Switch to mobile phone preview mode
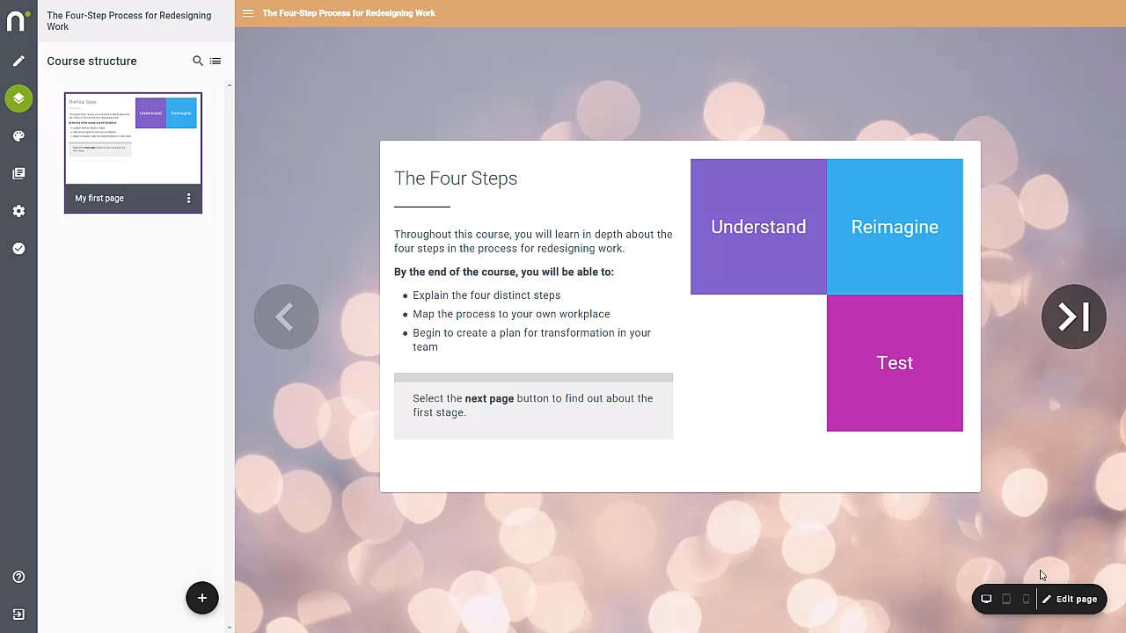 tap(1026, 599)
